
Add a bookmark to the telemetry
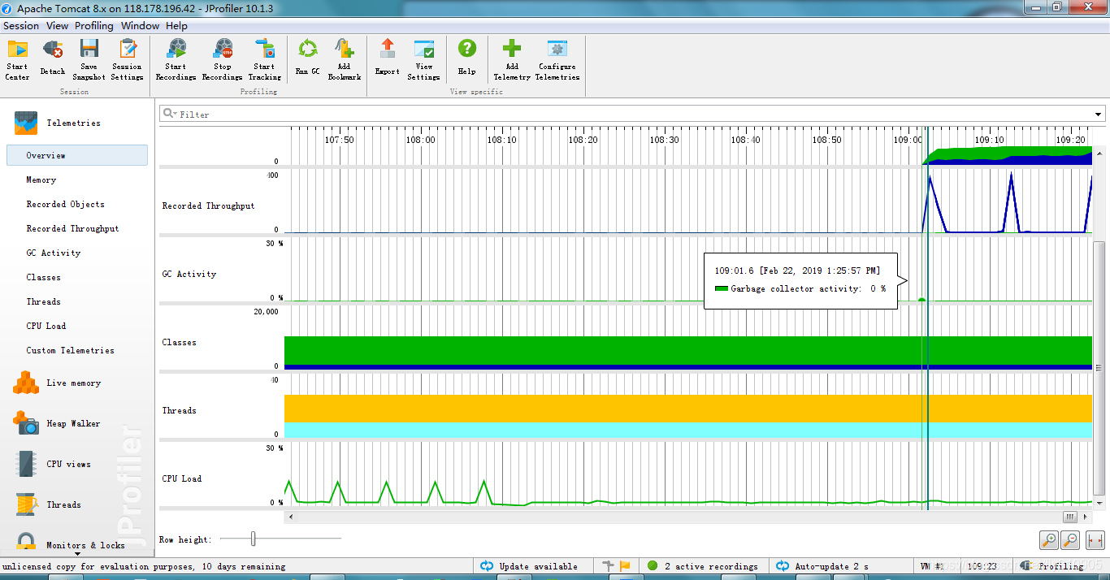point(344,59)
